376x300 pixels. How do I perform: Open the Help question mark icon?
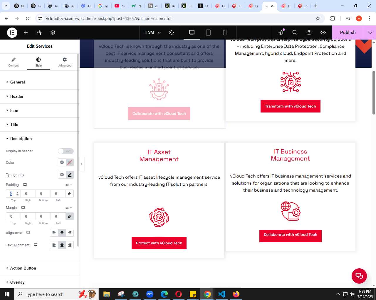[x=309, y=33]
